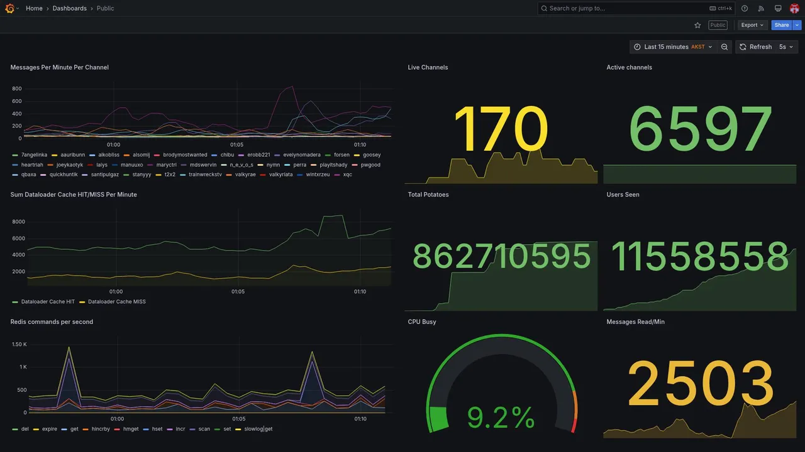This screenshot has width=805, height=452.
Task: Expand the Share button arrow options
Action: [x=797, y=25]
